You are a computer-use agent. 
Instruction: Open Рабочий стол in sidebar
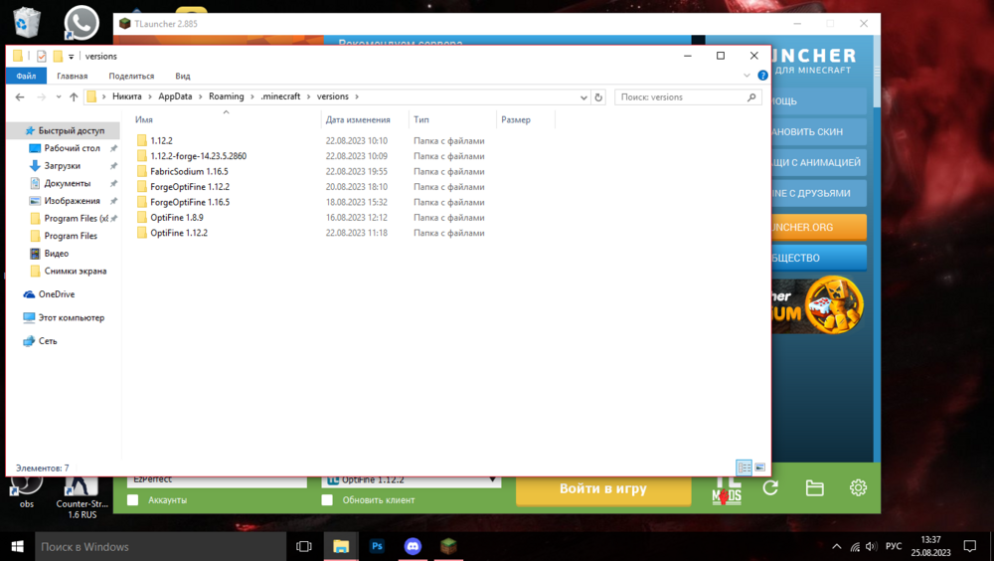click(x=72, y=148)
